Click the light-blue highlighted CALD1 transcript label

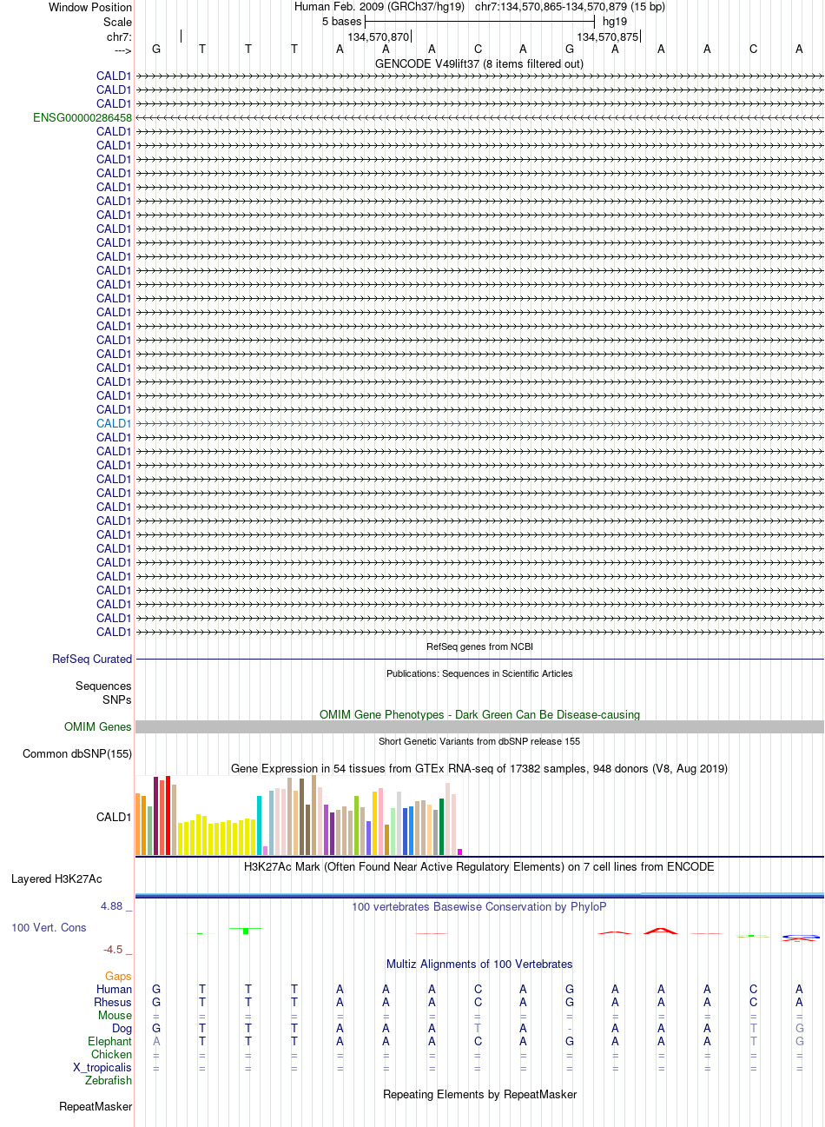click(x=114, y=423)
